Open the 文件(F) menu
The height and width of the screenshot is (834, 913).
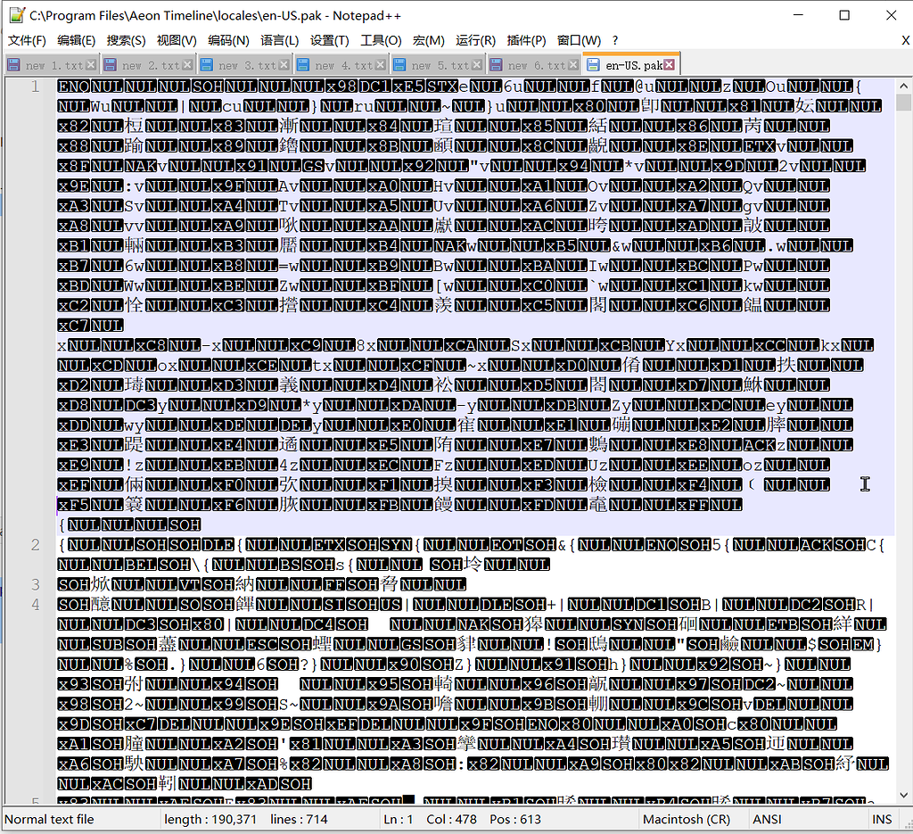27,40
